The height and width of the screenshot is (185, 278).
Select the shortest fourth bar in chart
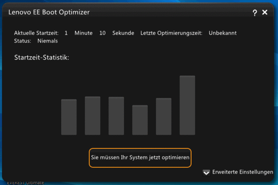point(140,120)
